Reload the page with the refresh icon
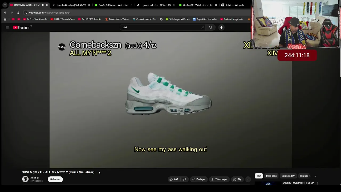Viewport: 341px width, 192px height. point(18,13)
